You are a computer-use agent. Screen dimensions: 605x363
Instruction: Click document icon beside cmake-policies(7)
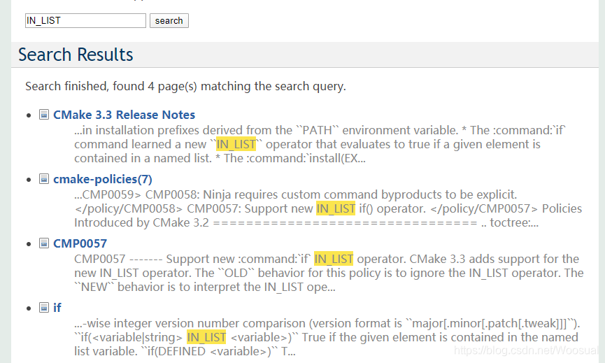pos(44,179)
